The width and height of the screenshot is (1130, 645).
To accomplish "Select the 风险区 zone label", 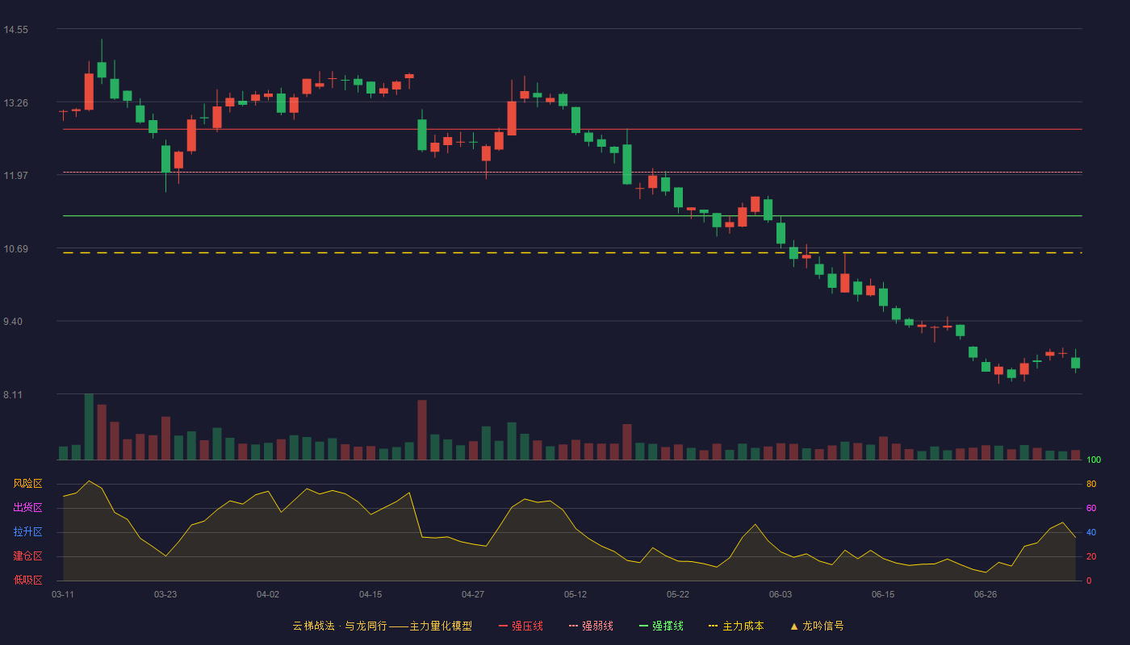I will click(x=27, y=484).
